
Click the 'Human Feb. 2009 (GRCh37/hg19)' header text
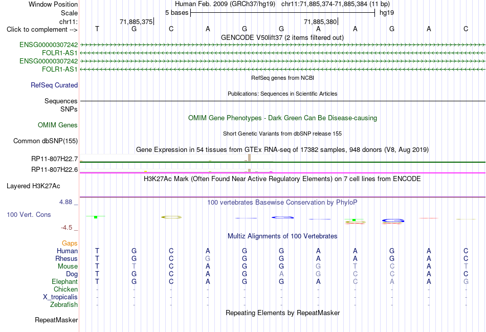click(x=225, y=4)
